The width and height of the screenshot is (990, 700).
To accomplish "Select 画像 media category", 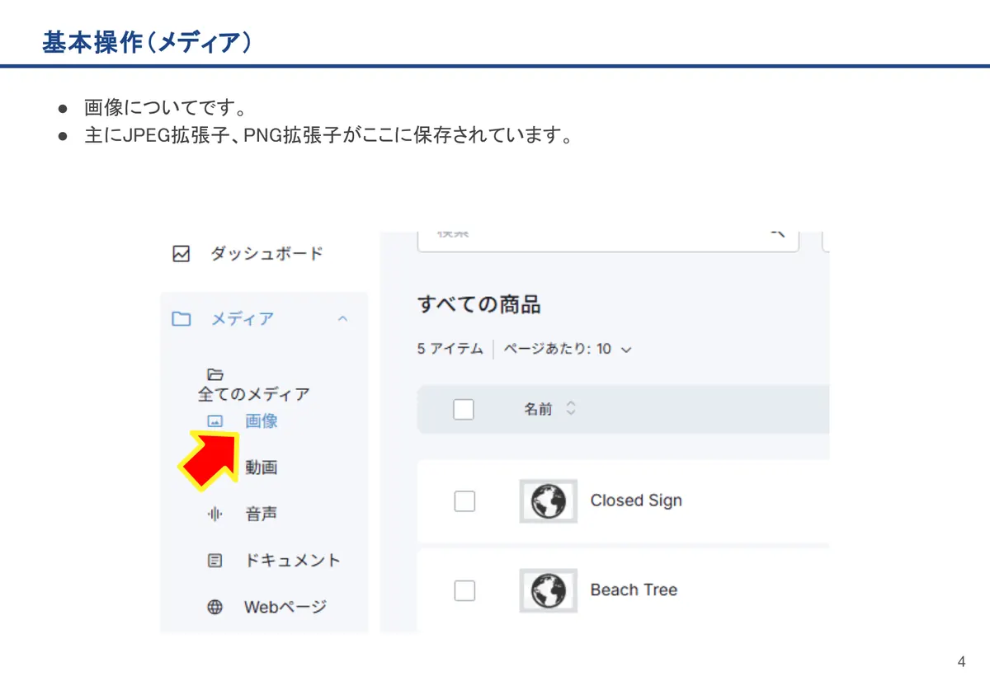I will click(262, 421).
